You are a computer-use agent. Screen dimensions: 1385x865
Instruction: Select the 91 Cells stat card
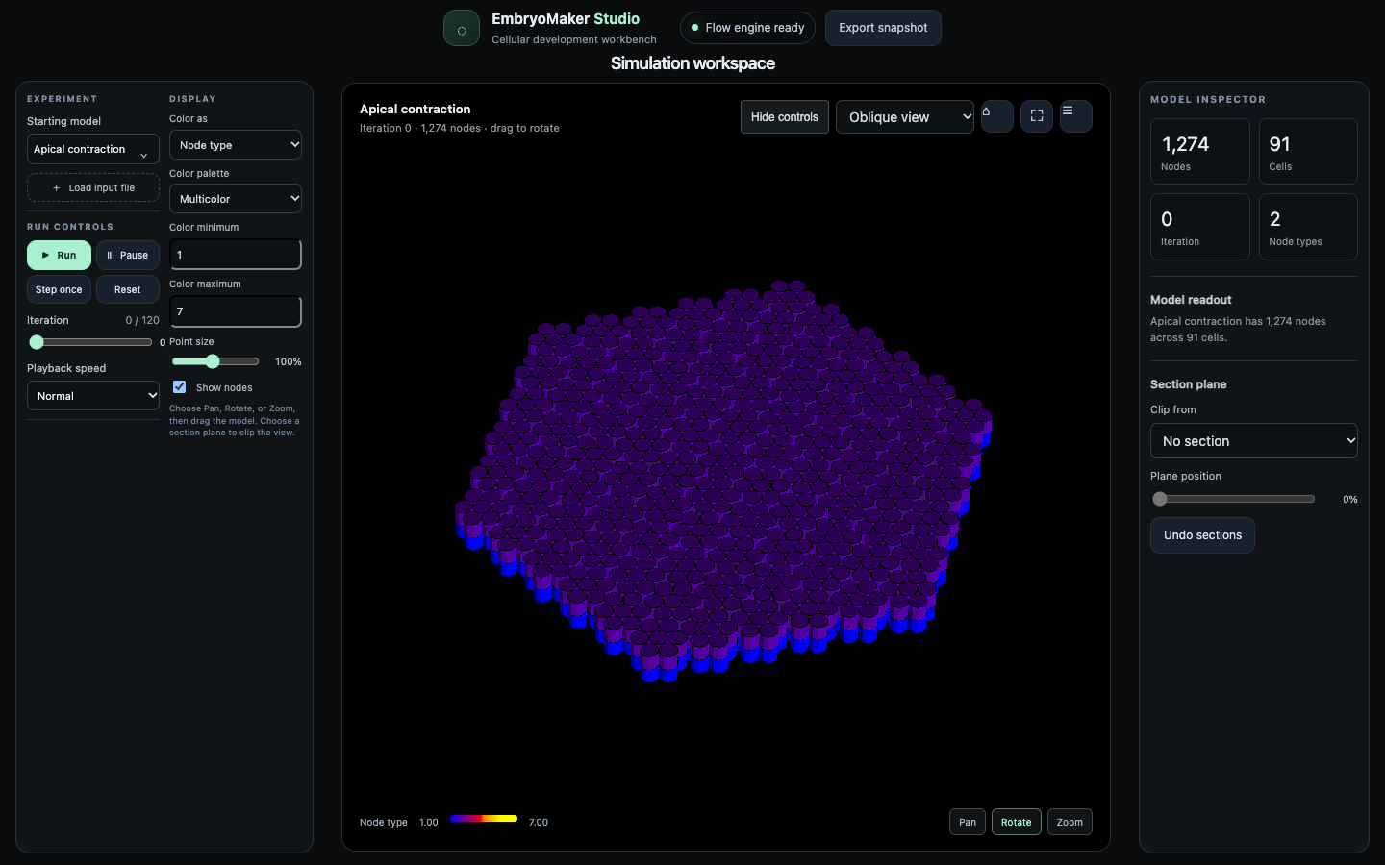(1308, 152)
